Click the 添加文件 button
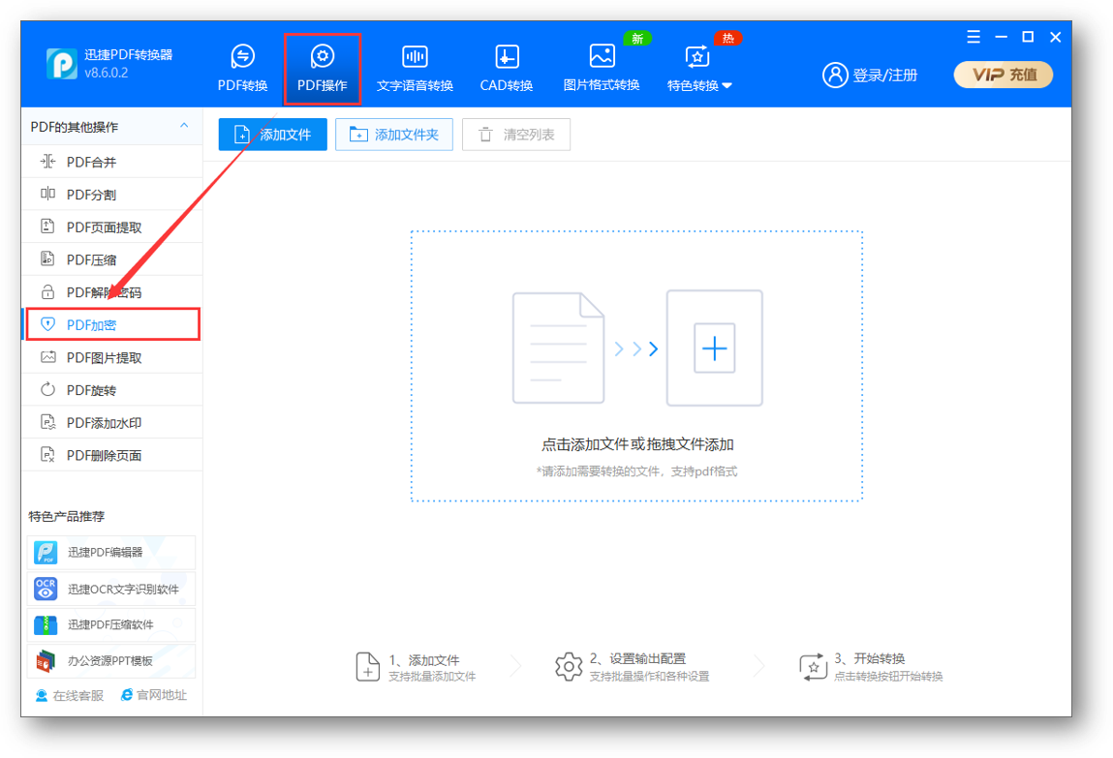1113x758 pixels. tap(272, 134)
